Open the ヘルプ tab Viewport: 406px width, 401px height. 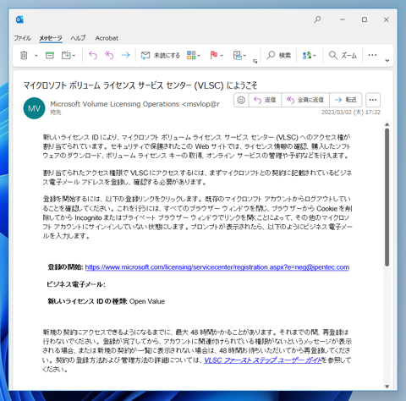[78, 38]
